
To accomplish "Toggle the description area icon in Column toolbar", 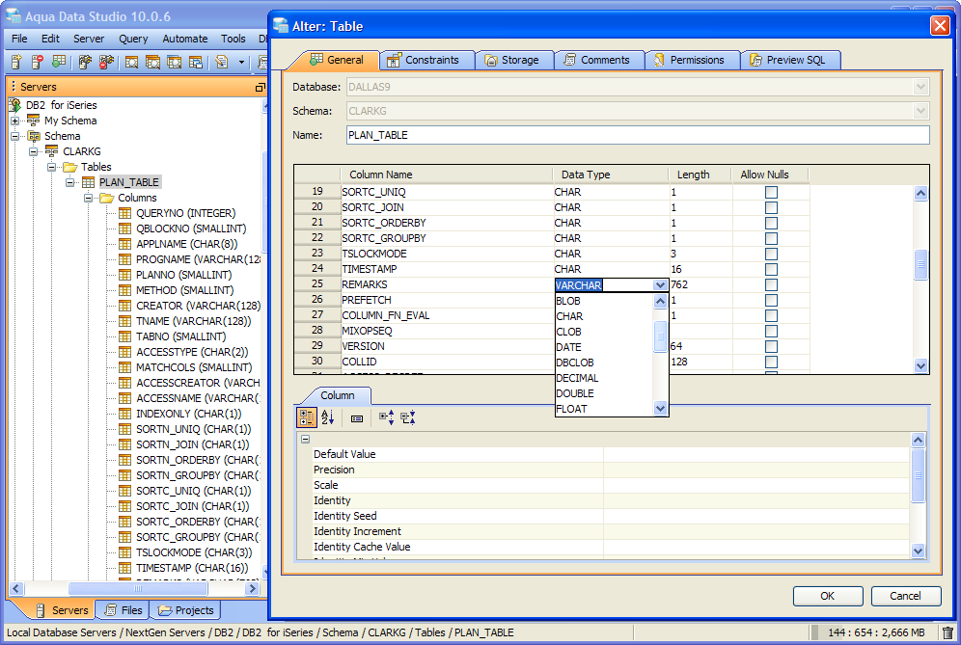I will (x=357, y=418).
